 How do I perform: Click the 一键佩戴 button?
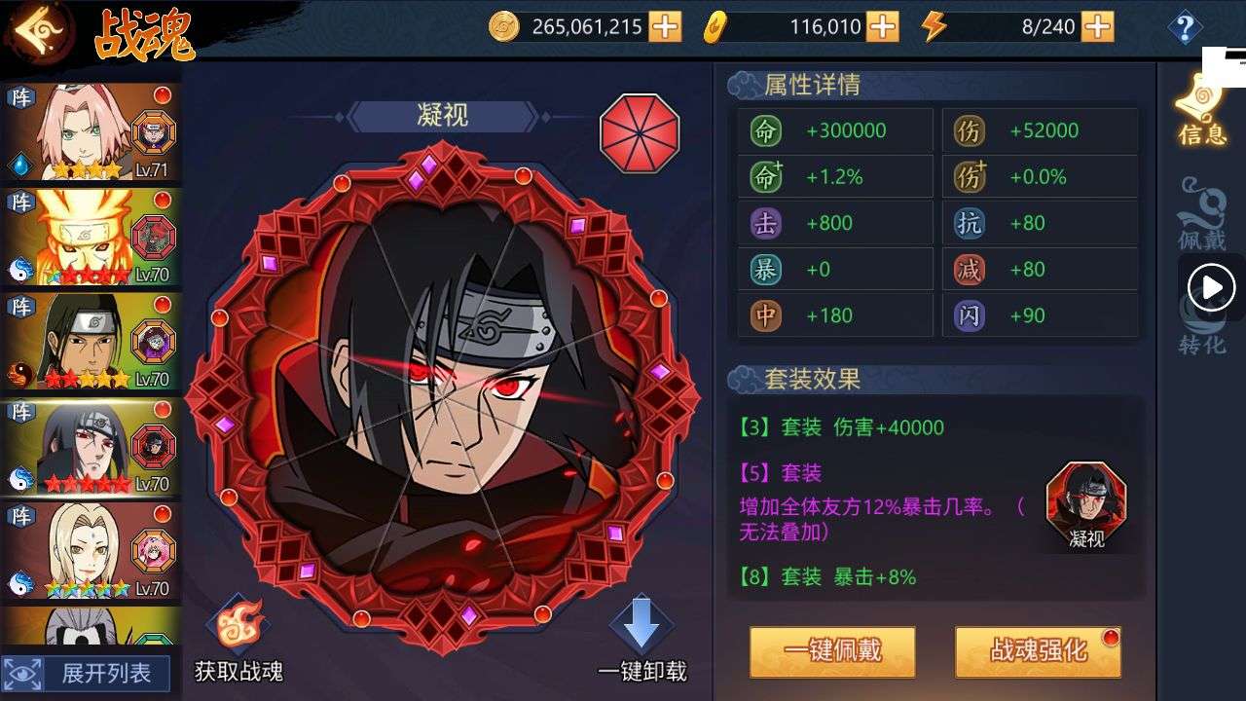tap(832, 651)
